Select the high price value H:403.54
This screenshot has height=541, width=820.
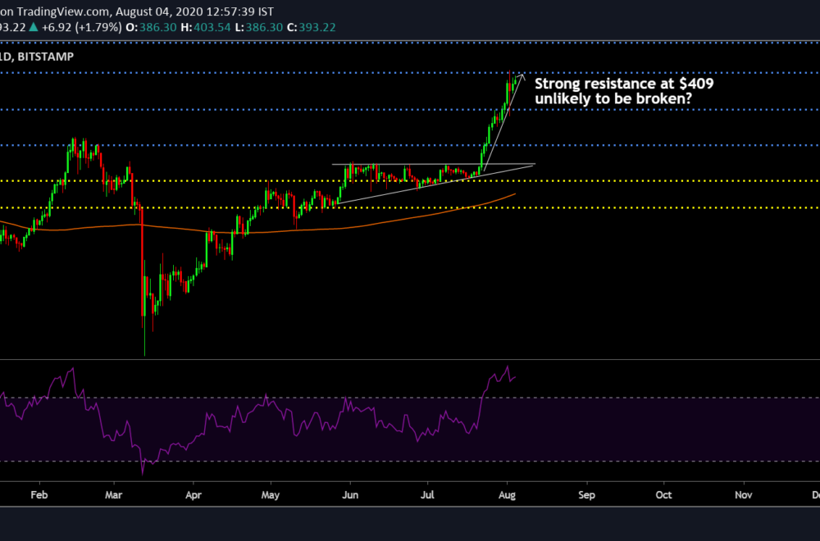(x=206, y=27)
